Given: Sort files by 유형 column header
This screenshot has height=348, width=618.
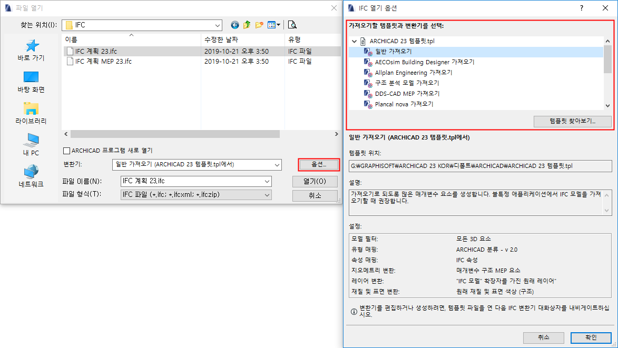Looking at the screenshot, I should [x=312, y=39].
